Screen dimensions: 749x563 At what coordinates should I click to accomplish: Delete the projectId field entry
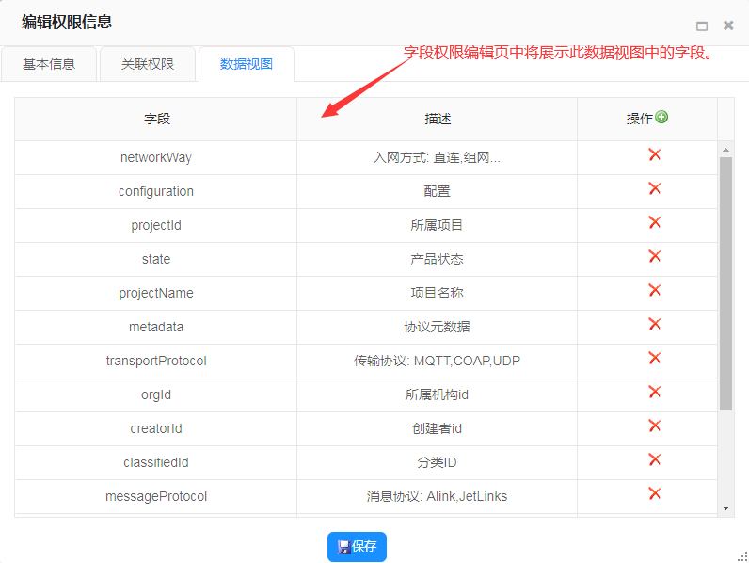655,223
